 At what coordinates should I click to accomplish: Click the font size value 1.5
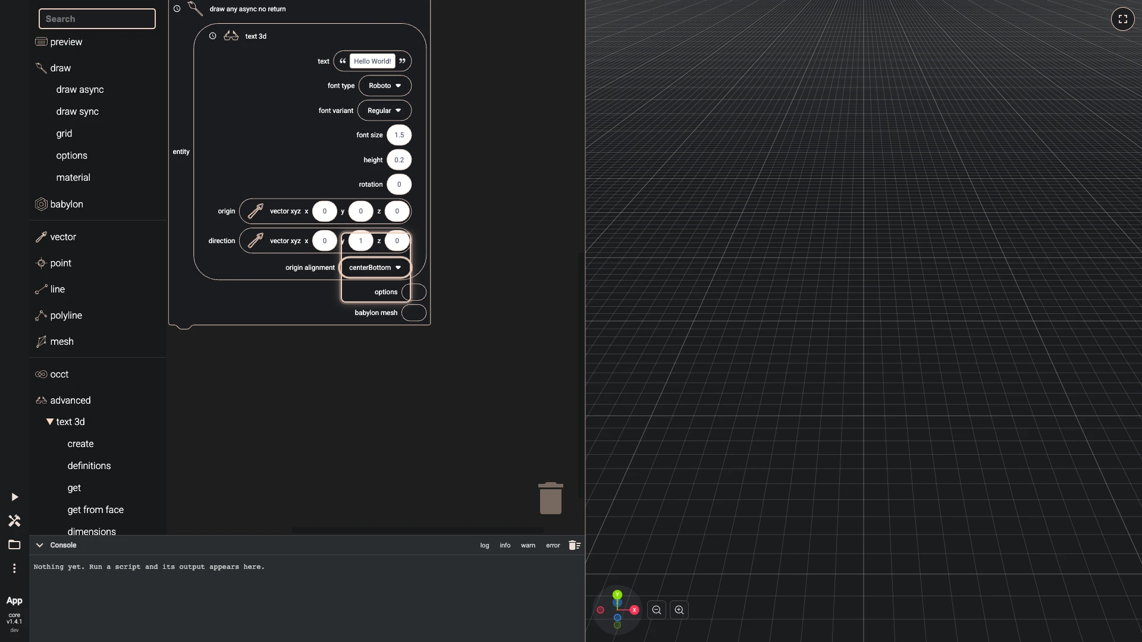[399, 135]
